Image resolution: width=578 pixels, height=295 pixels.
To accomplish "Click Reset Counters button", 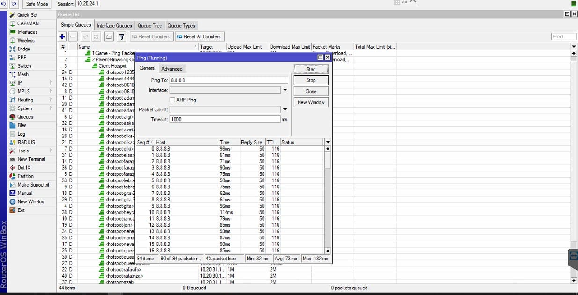I will click(151, 36).
